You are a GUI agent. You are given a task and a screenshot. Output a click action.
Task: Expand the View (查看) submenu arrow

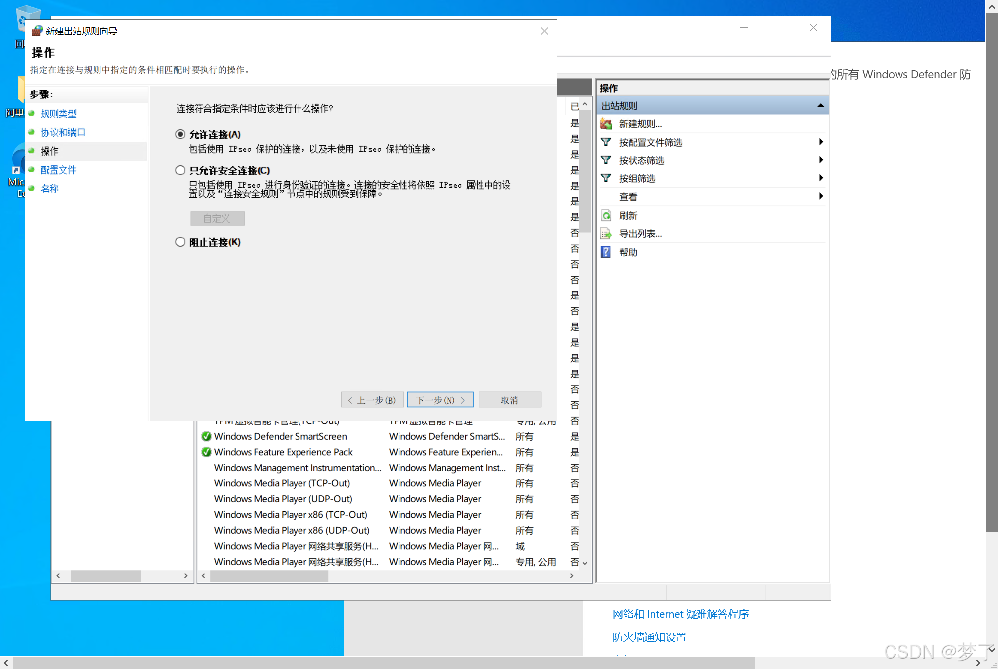point(821,196)
